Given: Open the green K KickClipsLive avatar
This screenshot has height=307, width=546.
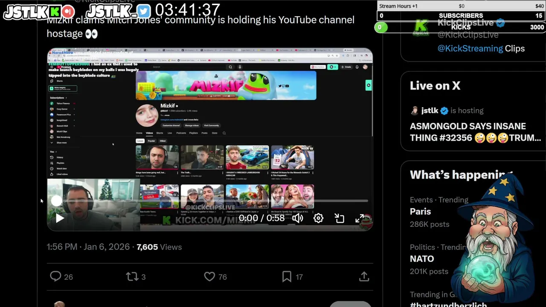Looking at the screenshot, I should click(x=421, y=27).
